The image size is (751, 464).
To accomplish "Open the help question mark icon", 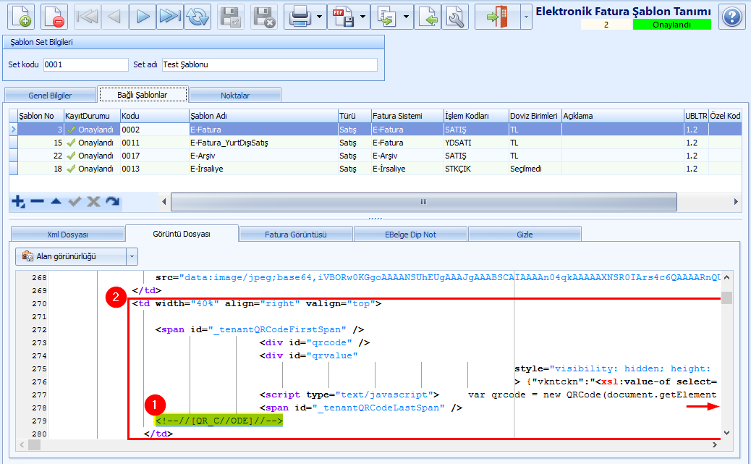I will coord(731,17).
